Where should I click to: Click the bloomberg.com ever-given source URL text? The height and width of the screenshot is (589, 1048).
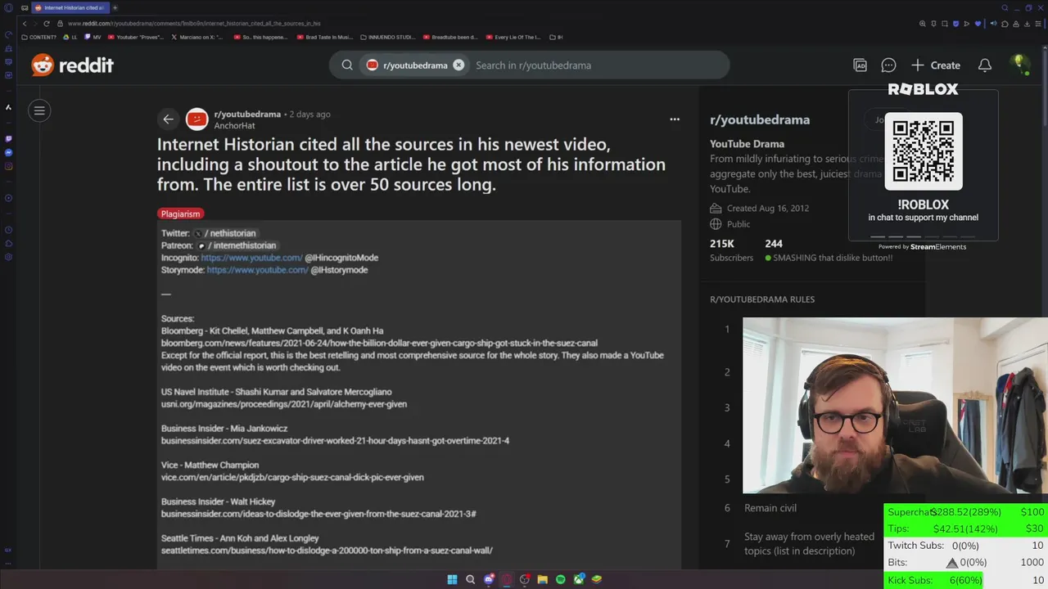pyautogui.click(x=379, y=344)
